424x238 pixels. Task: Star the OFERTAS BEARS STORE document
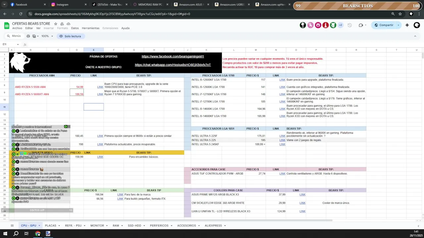click(x=56, y=24)
